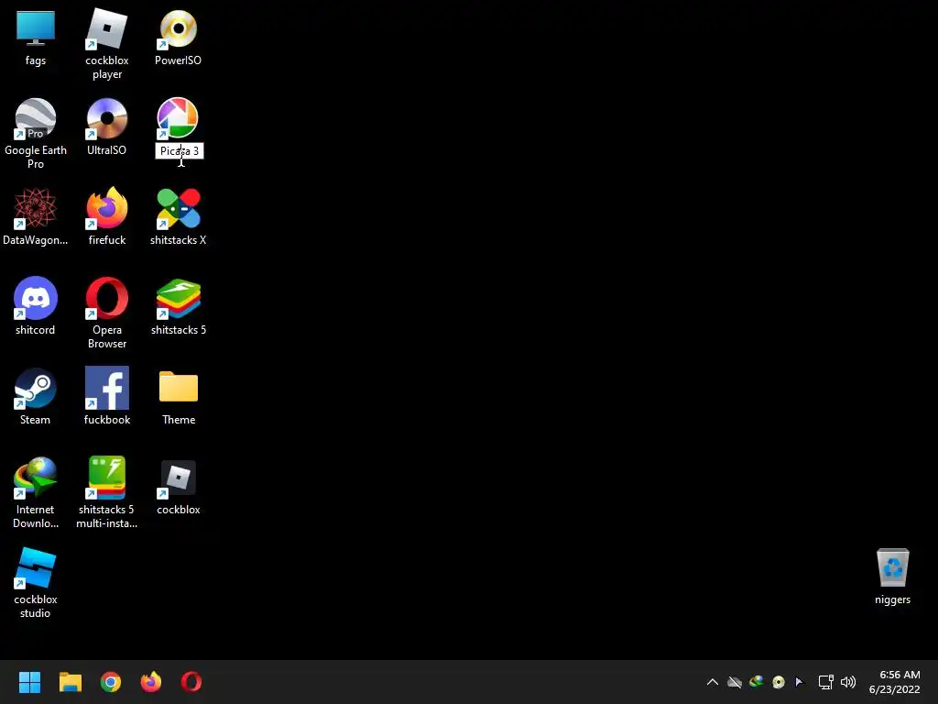Viewport: 938px width, 704px height.
Task: Select the BlueStacks 5 layered-stack shortcut
Action: coord(178,298)
